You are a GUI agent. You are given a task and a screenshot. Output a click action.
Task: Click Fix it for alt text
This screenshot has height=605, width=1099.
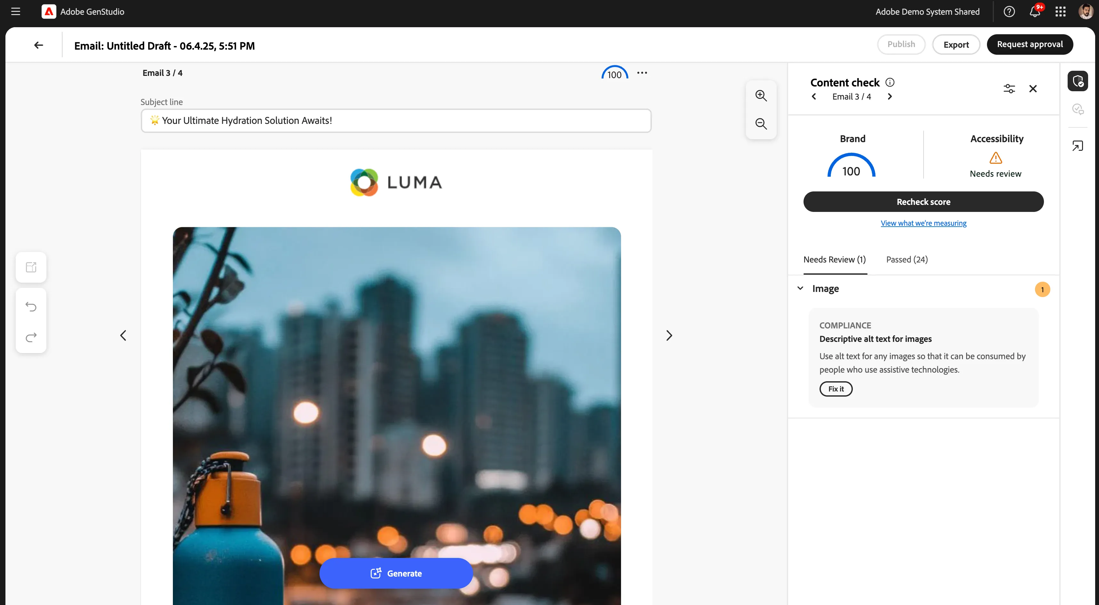(x=836, y=389)
